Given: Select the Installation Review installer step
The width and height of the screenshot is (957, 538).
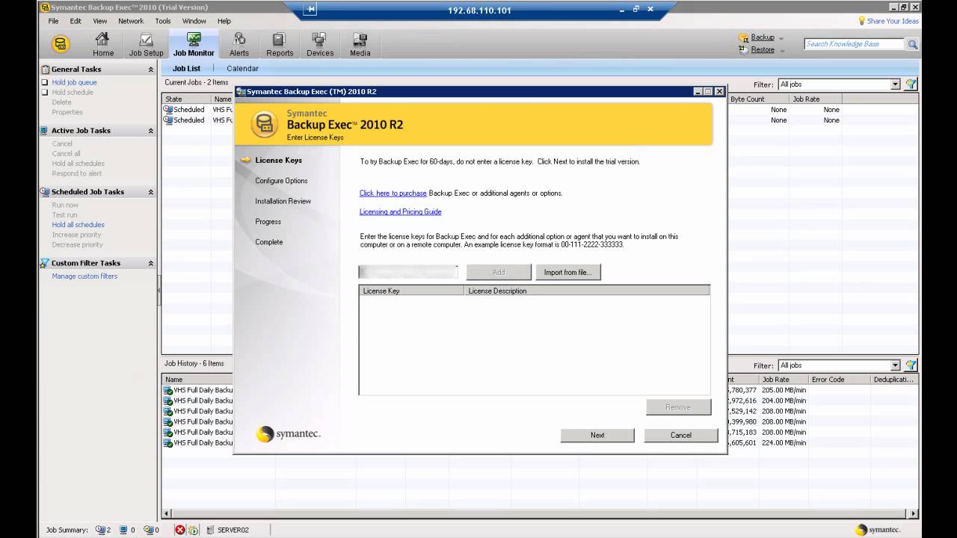Looking at the screenshot, I should point(283,201).
